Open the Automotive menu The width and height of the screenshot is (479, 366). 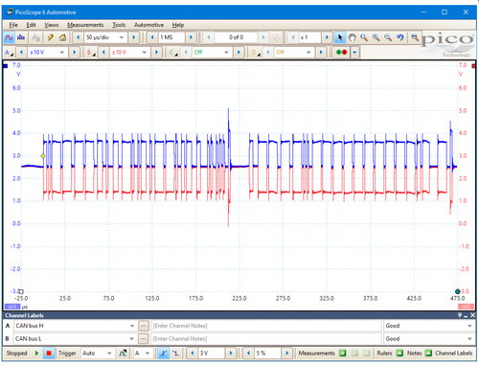148,25
